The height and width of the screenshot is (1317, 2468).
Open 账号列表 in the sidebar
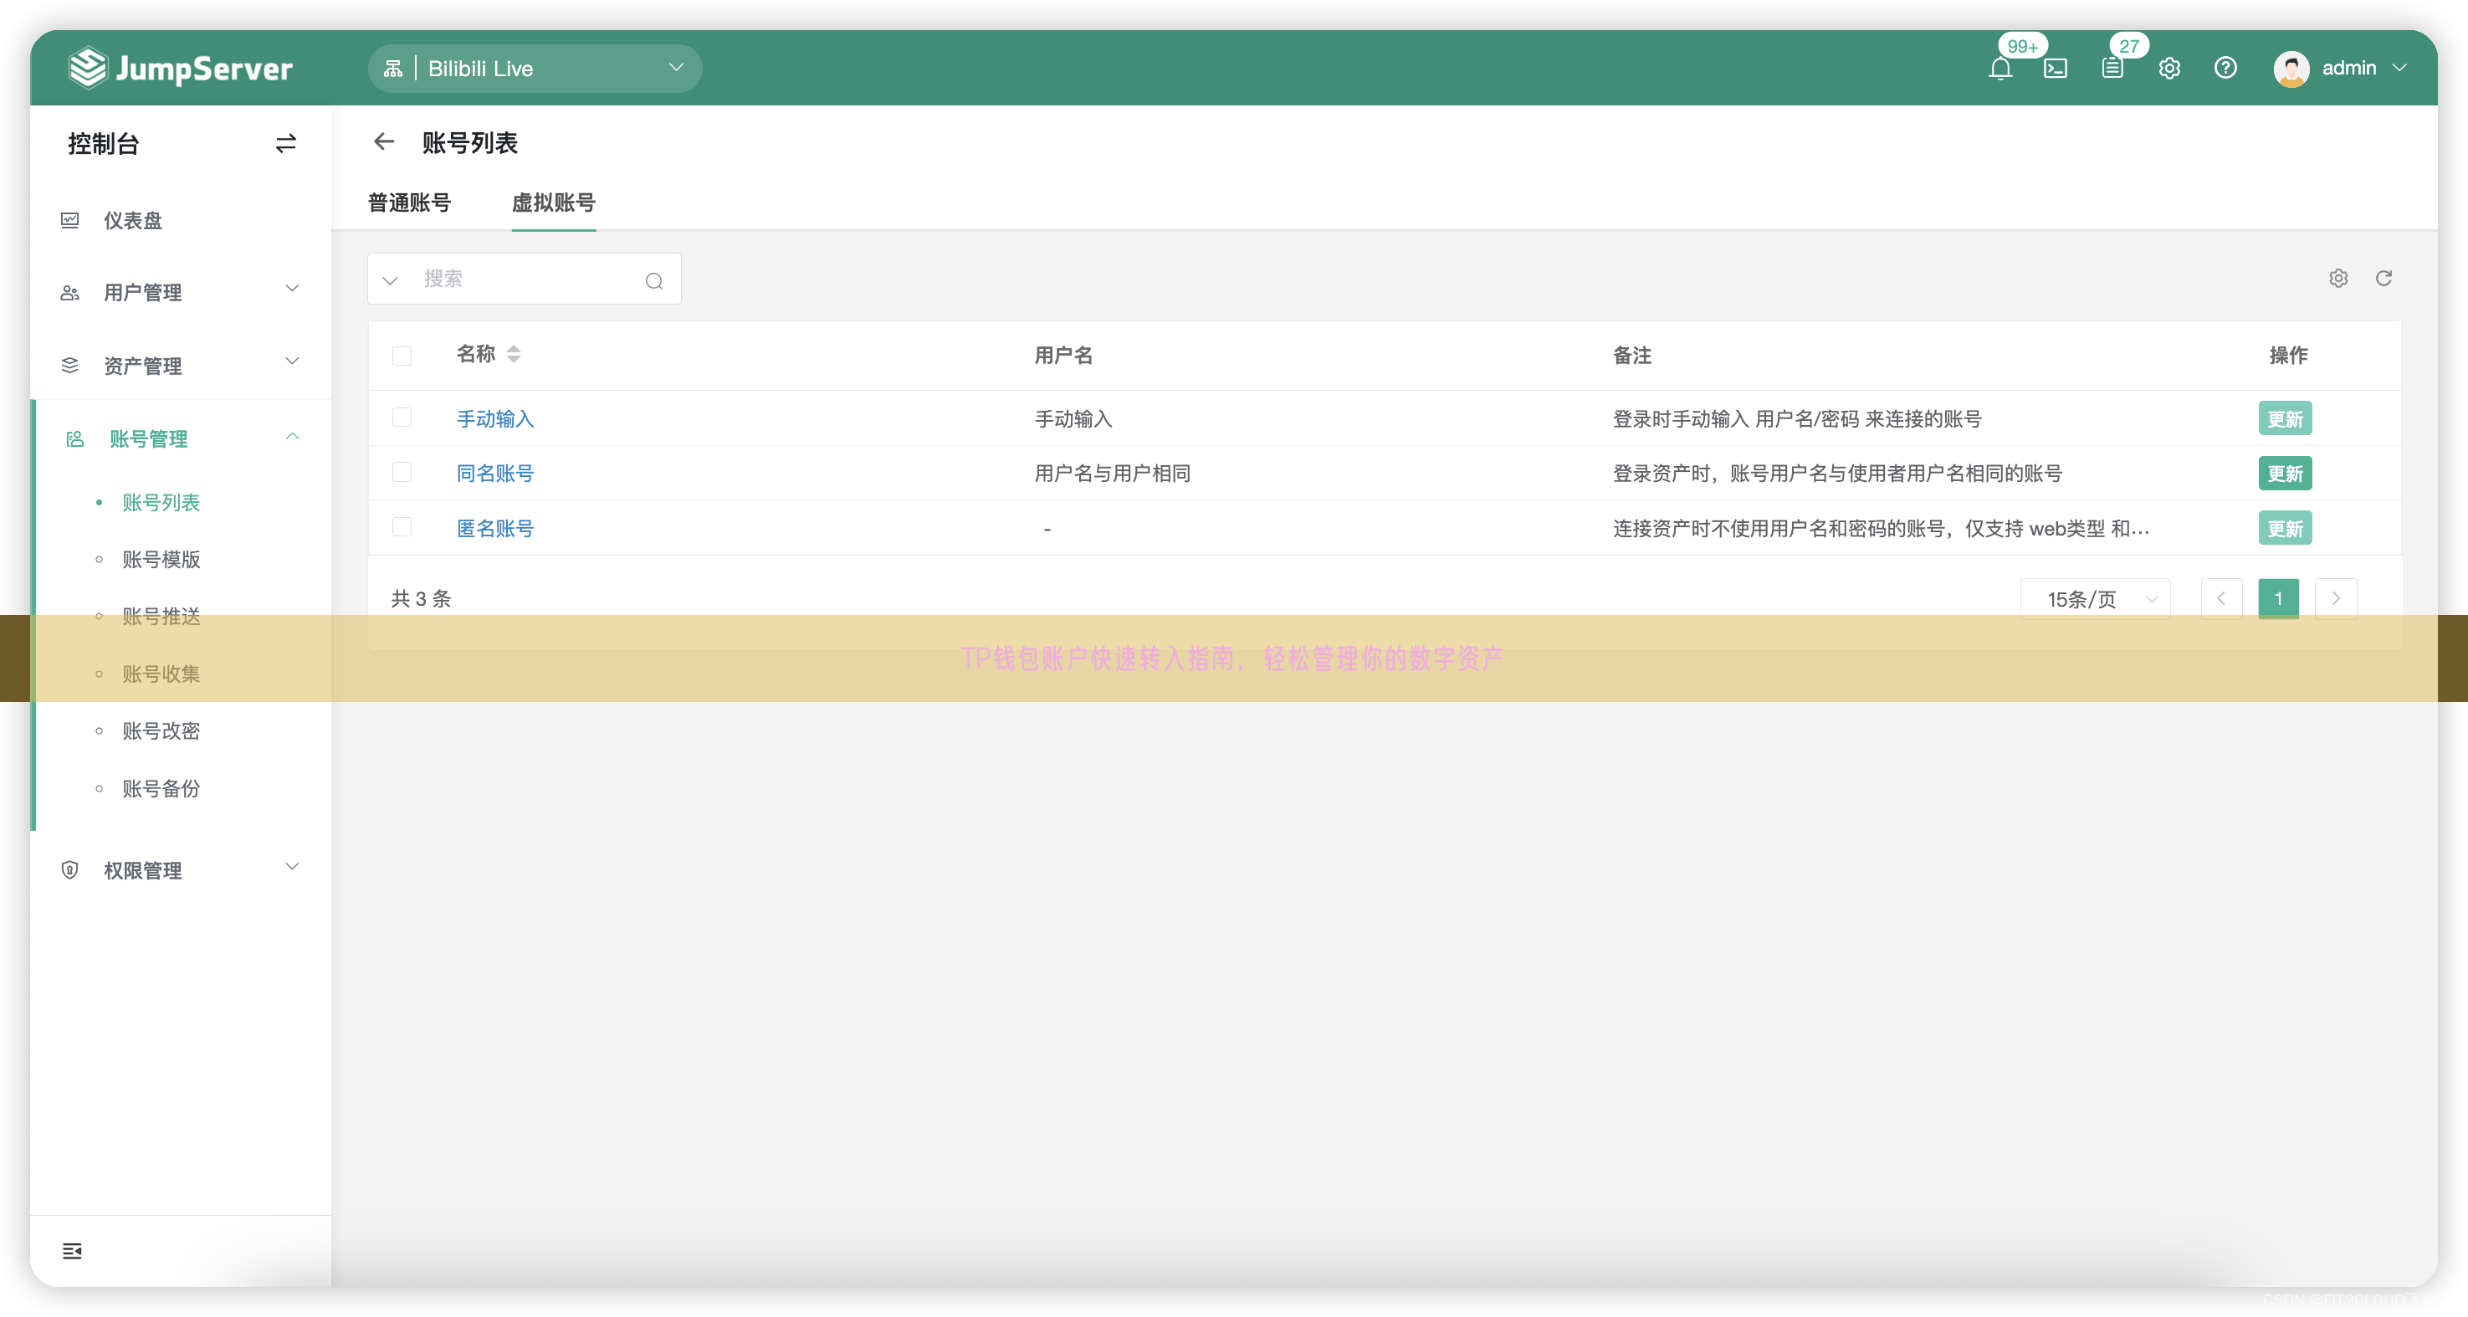tap(161, 502)
